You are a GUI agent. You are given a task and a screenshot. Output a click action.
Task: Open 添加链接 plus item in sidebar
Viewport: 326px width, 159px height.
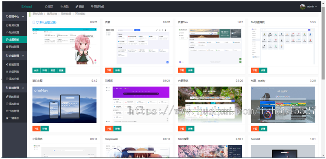coord(15,104)
